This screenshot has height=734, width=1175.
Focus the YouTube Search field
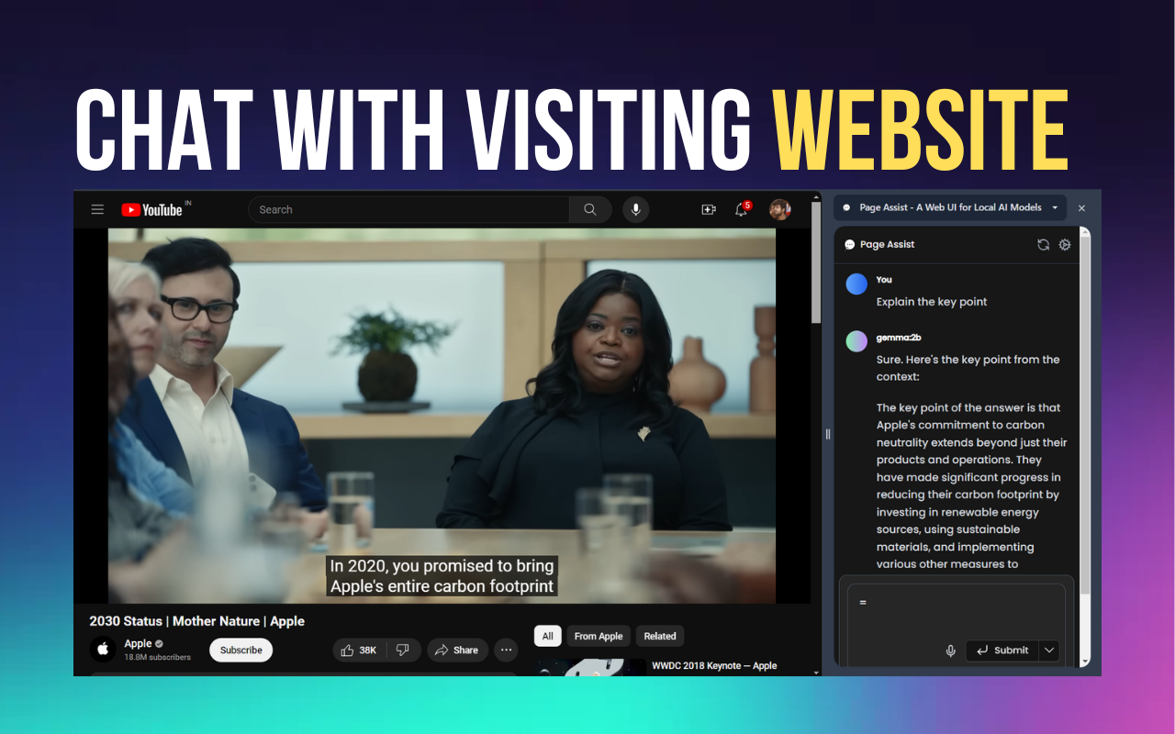coord(408,210)
